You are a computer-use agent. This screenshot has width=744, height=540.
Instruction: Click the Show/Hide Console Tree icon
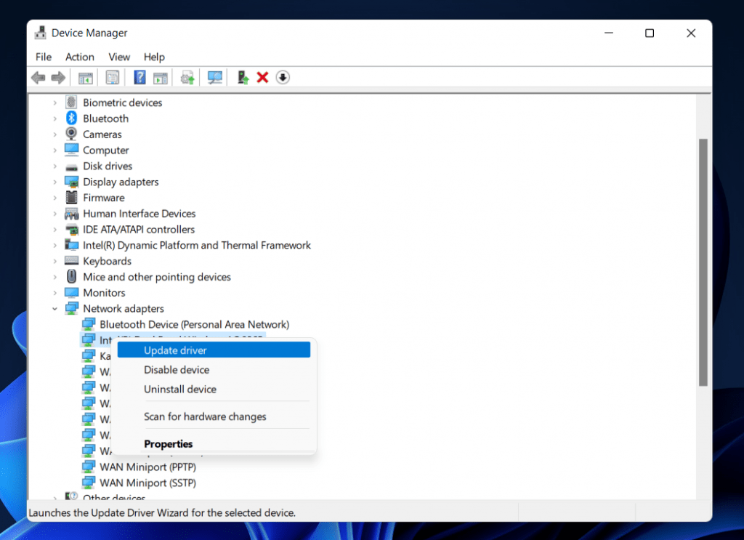(85, 77)
